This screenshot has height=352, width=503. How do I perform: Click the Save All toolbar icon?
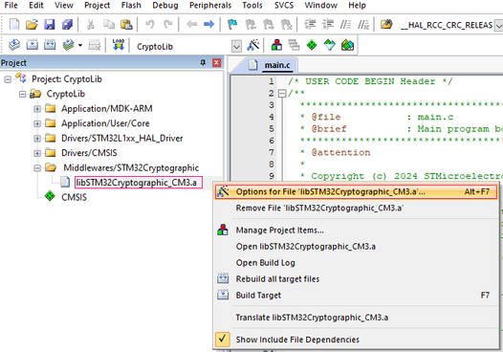pos(67,24)
